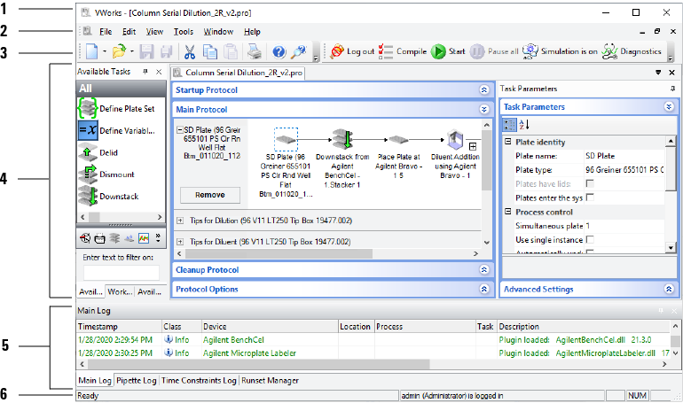
Task: Click the Remove button
Action: 210,195
